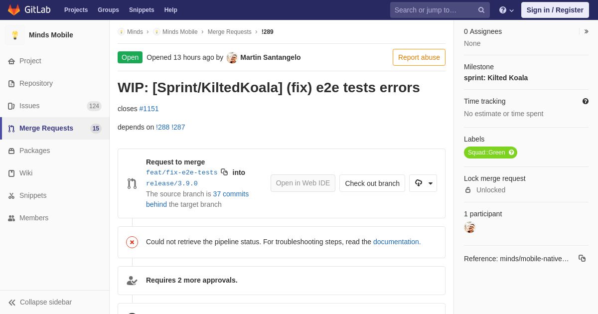598x314 pixels.
Task: Open merge request !288 link
Action: pyautogui.click(x=162, y=127)
